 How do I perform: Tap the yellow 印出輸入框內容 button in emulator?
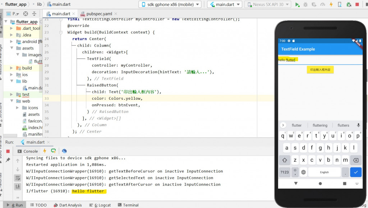320,70
